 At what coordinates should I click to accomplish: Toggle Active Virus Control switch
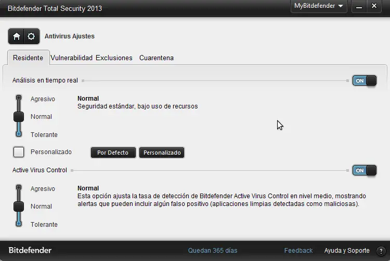click(x=365, y=170)
